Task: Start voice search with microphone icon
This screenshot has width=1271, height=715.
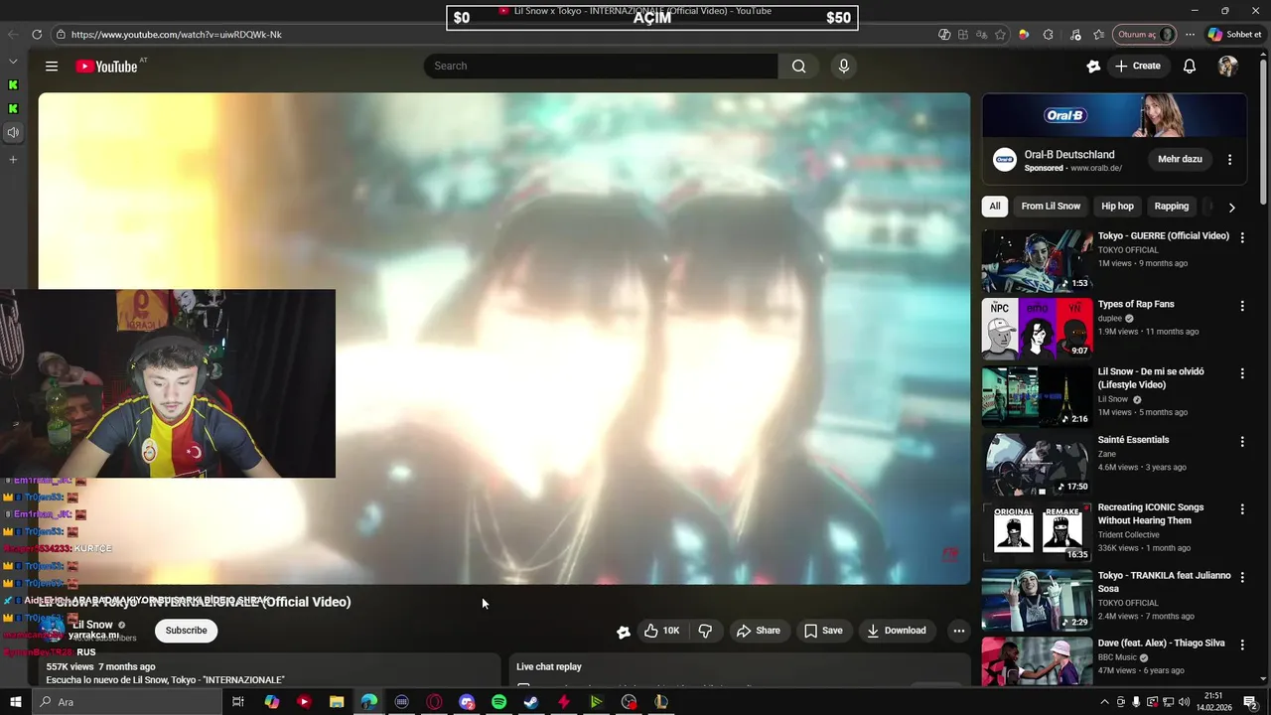Action: (x=843, y=67)
